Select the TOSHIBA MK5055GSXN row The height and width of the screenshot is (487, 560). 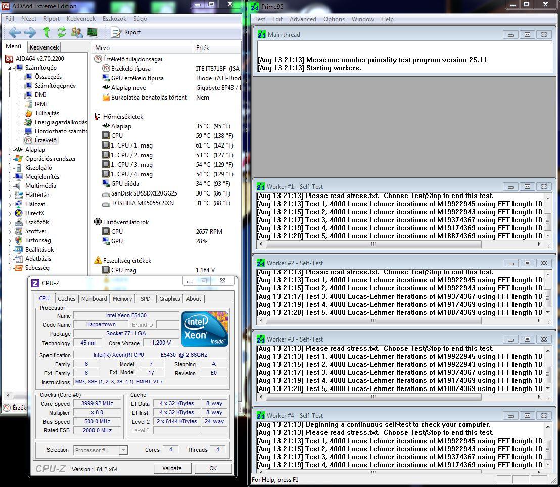pyautogui.click(x=166, y=203)
